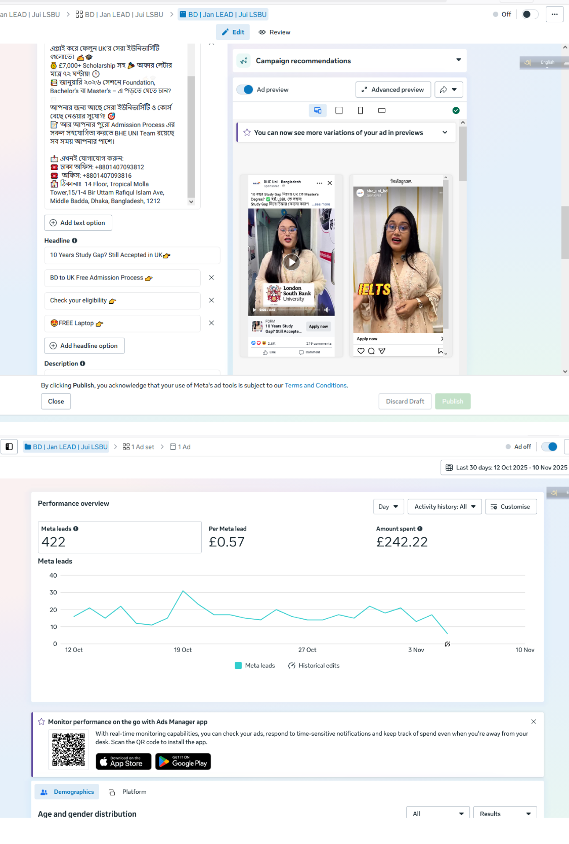Screen dimensions: 569x844
Task: Click the video progress bar in Facebook preview
Action: pos(299,310)
